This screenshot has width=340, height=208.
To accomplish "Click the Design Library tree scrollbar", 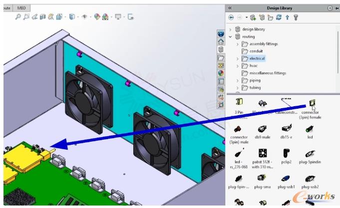I will click(x=338, y=52).
